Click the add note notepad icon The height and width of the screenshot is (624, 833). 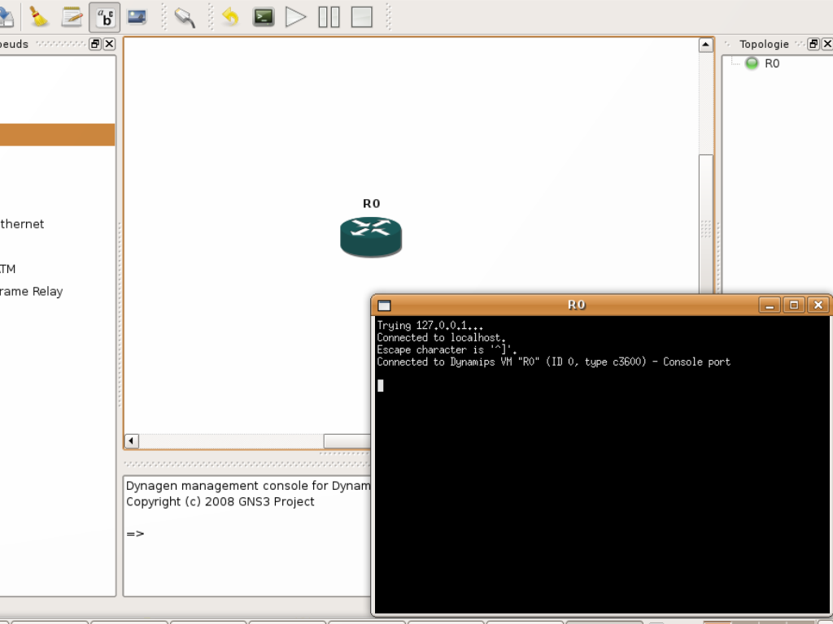(72, 17)
